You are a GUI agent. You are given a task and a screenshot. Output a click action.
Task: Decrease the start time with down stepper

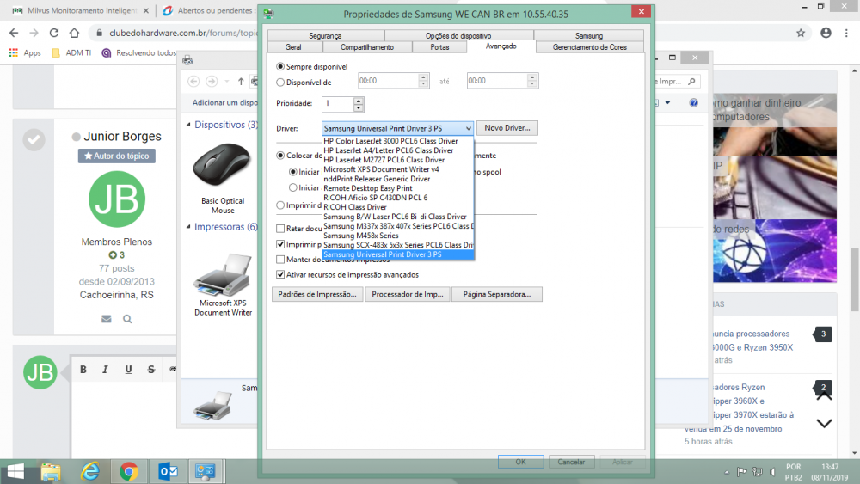(x=423, y=84)
